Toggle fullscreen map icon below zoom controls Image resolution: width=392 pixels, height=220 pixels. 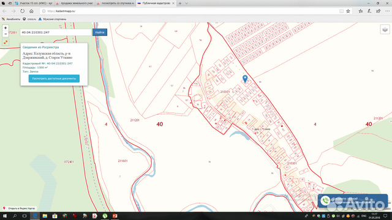pos(6,42)
